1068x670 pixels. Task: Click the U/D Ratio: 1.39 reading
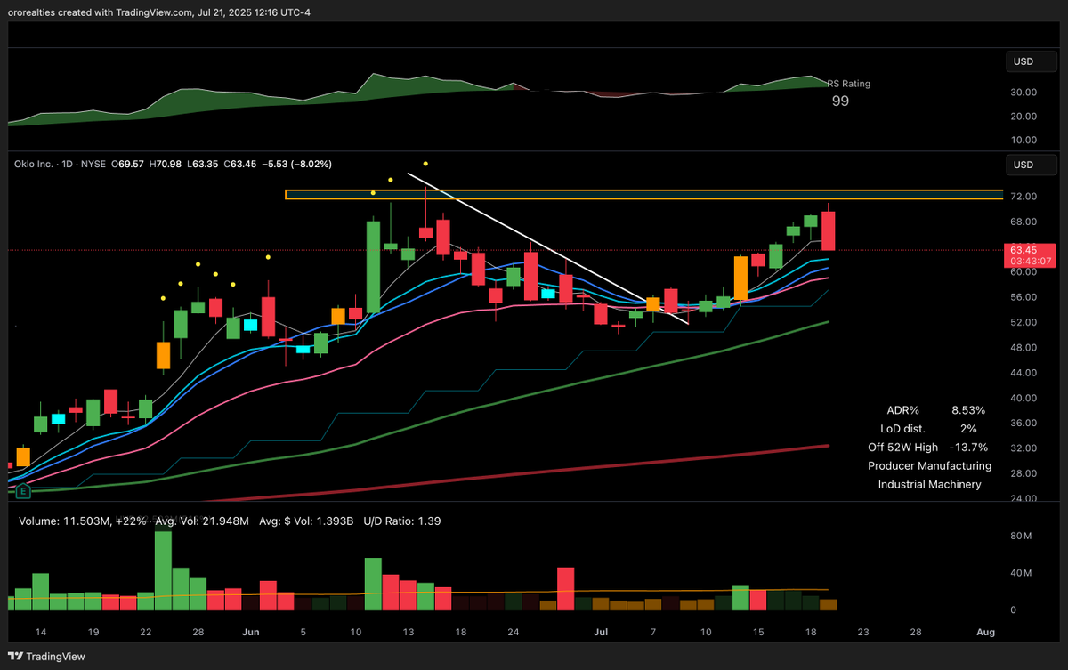402,521
